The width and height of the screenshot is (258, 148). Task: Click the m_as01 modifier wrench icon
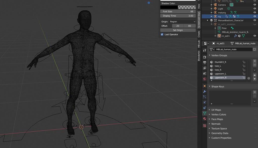(236, 36)
